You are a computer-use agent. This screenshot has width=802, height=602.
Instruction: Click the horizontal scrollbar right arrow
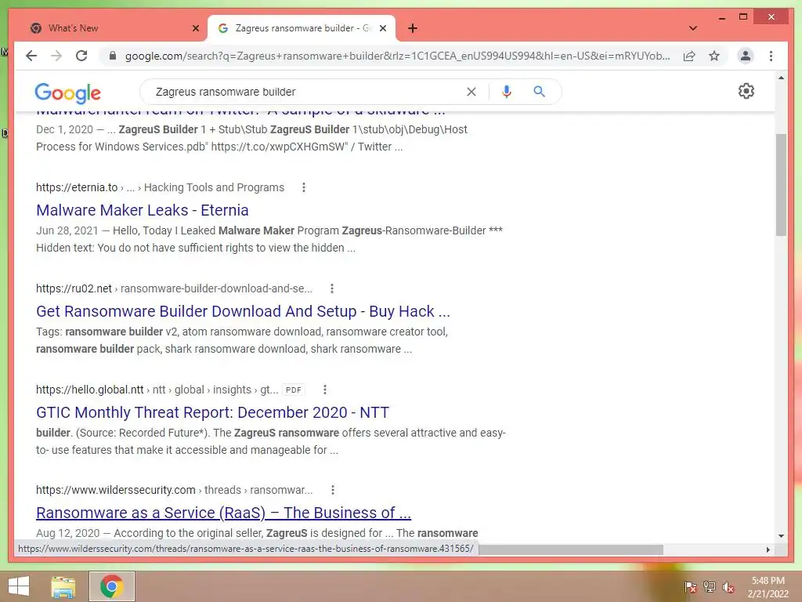768,549
